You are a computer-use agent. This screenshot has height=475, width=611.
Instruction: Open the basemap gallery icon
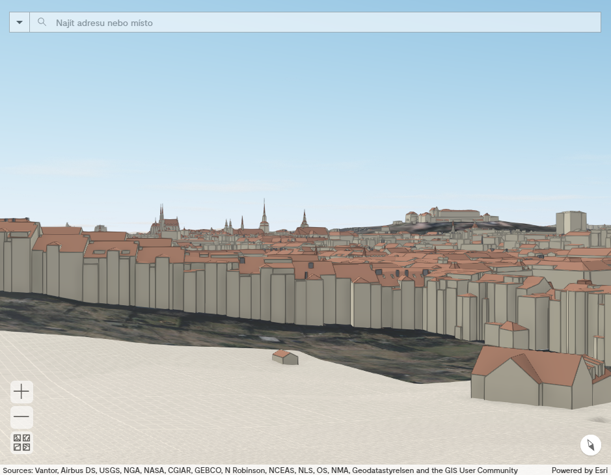pyautogui.click(x=21, y=442)
